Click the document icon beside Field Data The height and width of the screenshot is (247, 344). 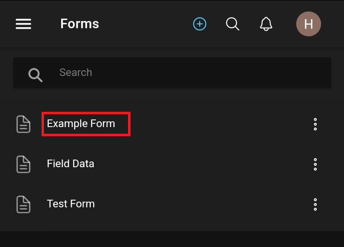click(x=23, y=164)
